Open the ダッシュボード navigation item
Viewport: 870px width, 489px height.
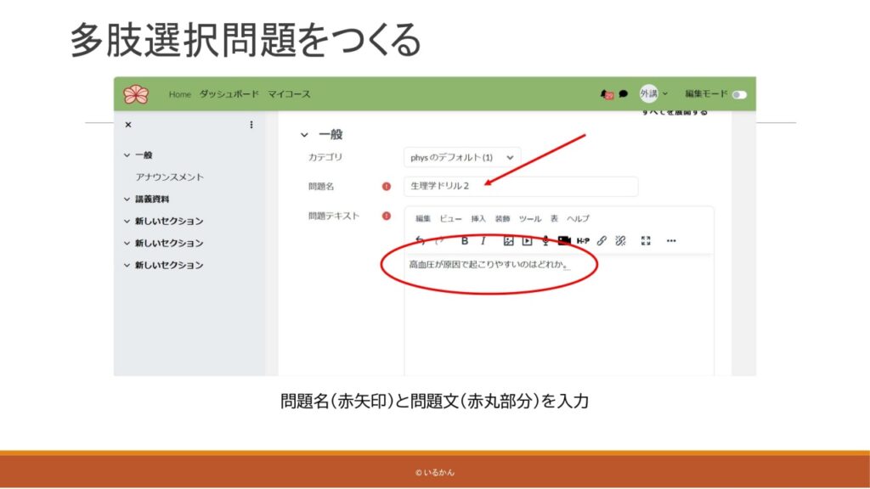point(229,94)
